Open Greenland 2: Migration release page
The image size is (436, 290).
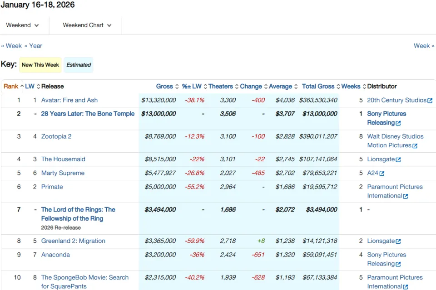(x=73, y=241)
